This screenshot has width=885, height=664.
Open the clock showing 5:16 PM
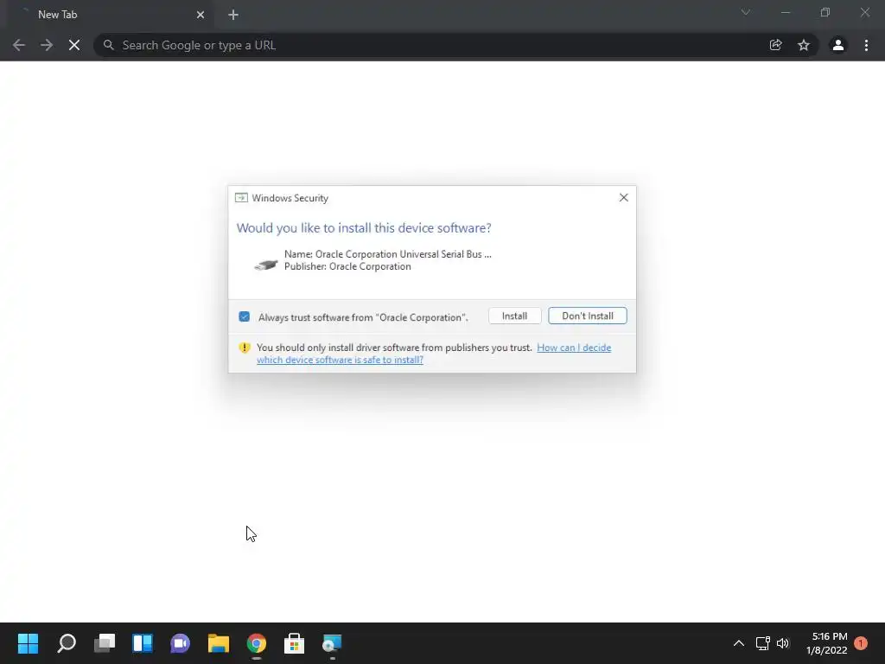pyautogui.click(x=827, y=643)
